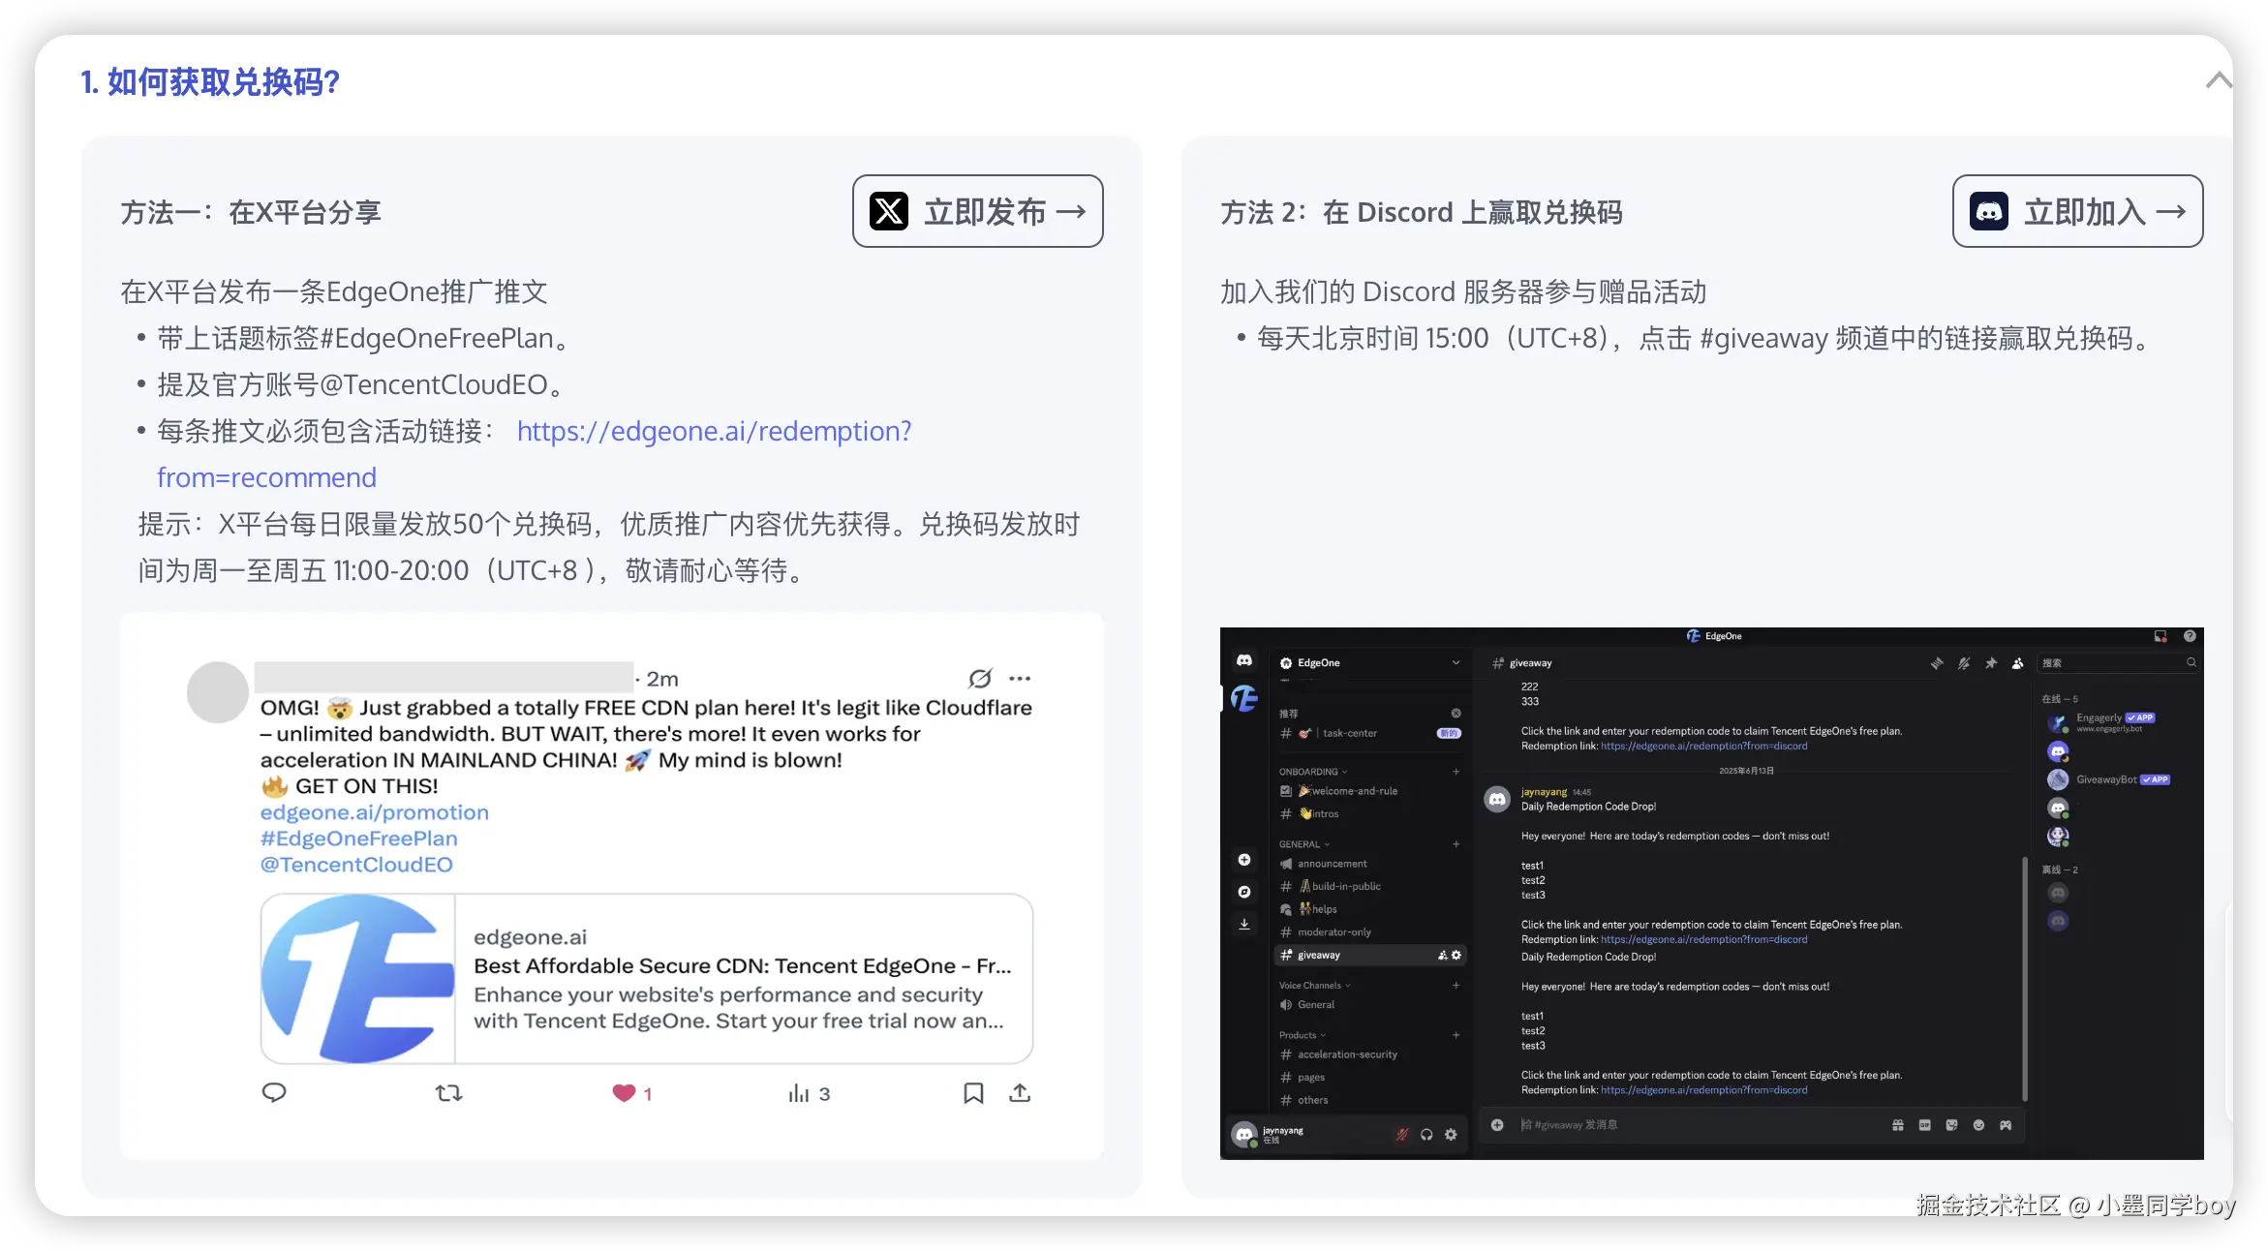Click the Discord logo in 立即加入 button

[1989, 211]
